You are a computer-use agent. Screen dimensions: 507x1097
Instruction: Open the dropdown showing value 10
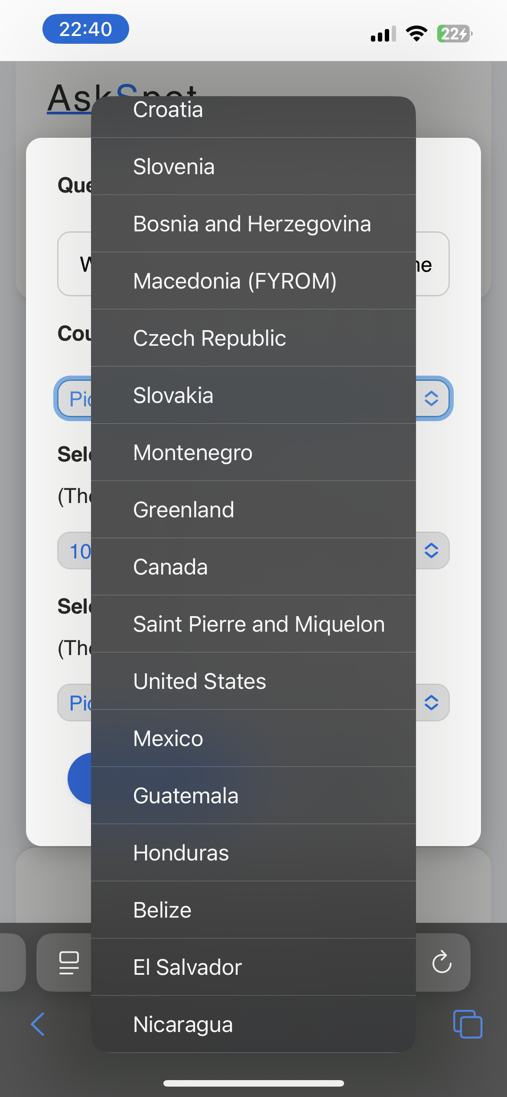pyautogui.click(x=253, y=551)
